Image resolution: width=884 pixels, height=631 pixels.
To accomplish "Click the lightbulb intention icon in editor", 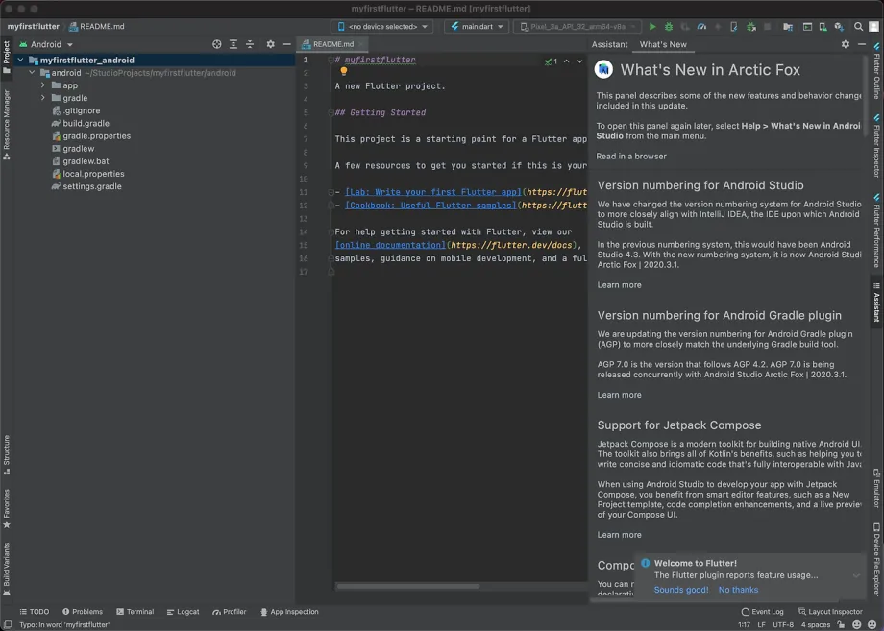I will (x=343, y=71).
